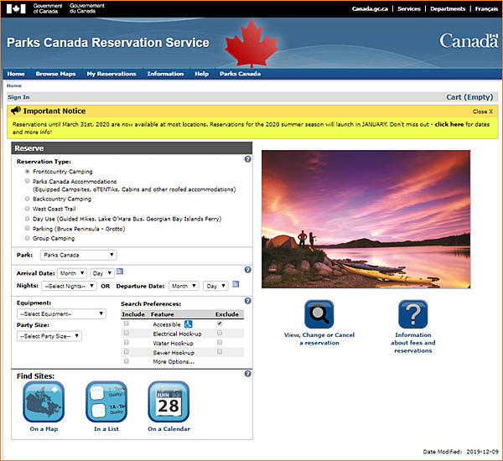The image size is (503, 461).
Task: Check Exclude for Water Hook-up
Action: 220,343
